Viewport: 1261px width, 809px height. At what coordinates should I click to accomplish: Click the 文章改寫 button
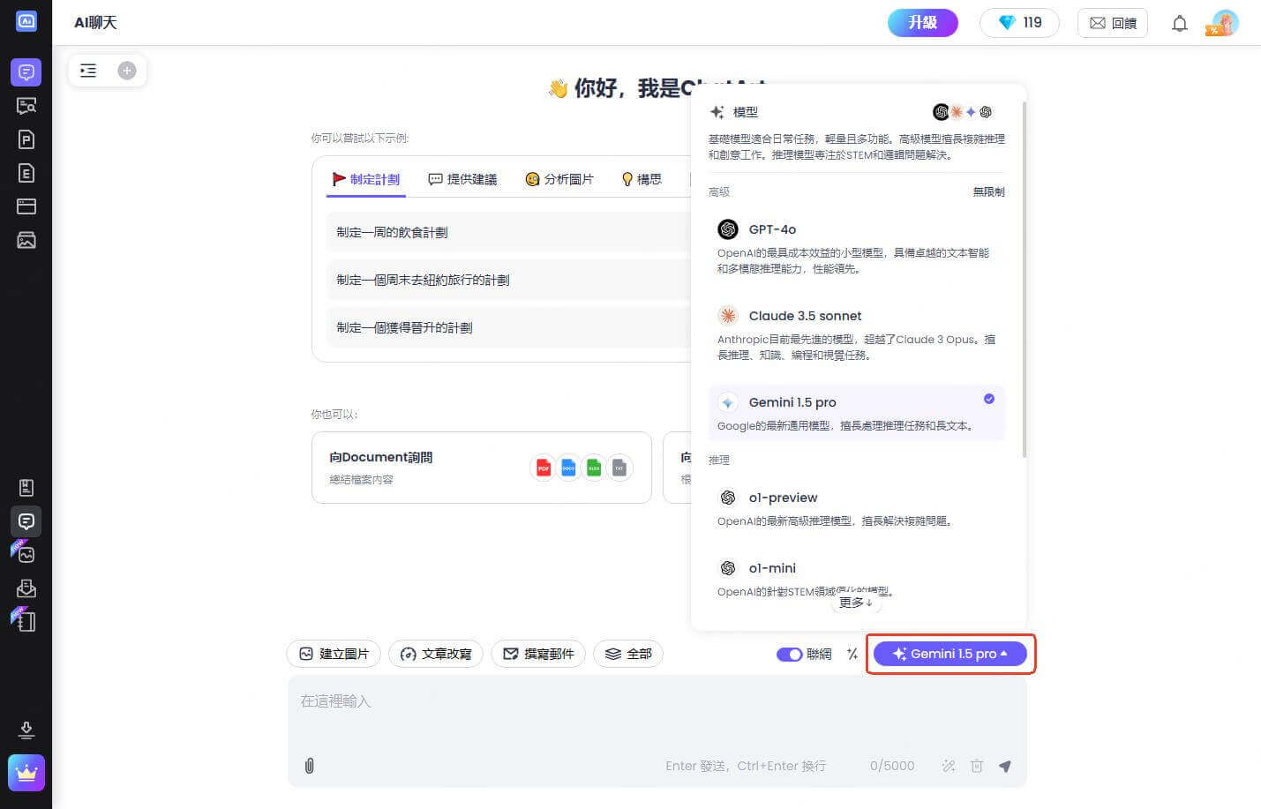coord(436,654)
